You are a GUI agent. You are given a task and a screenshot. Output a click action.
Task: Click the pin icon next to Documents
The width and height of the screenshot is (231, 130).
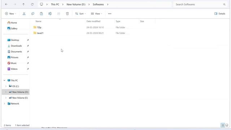(x=28, y=52)
